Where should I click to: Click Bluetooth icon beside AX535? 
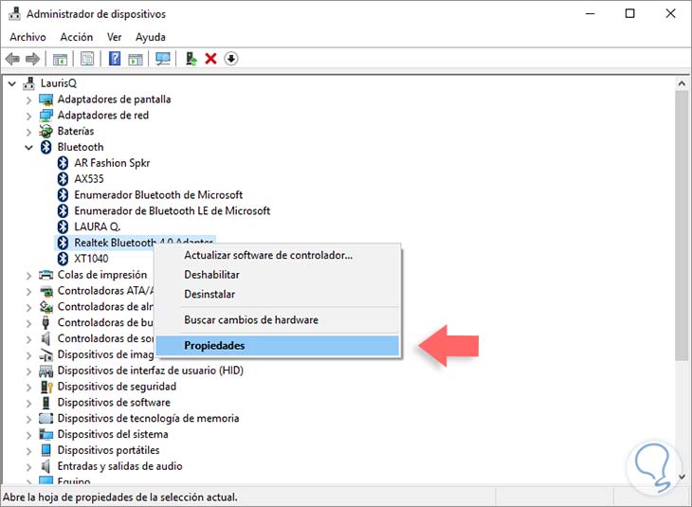64,179
